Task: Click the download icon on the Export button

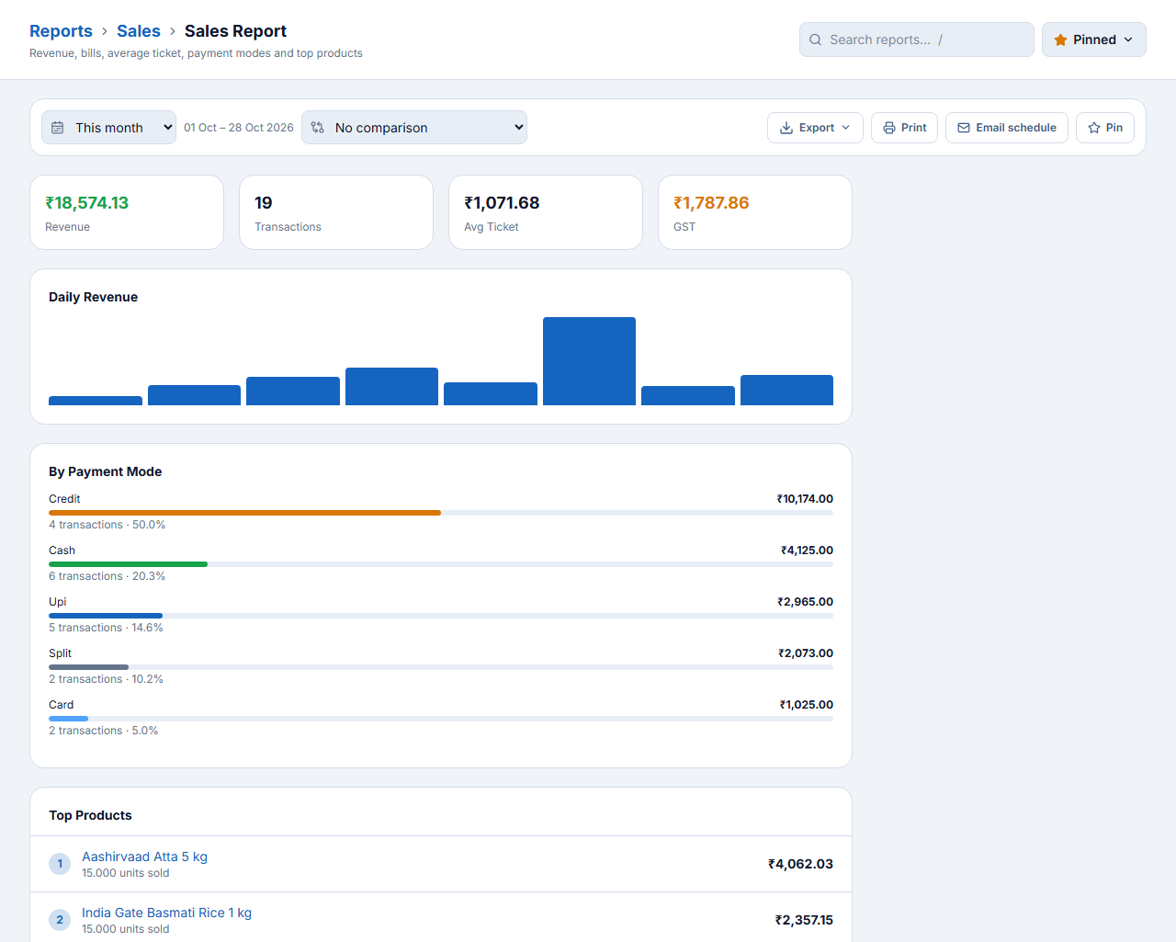Action: 786,128
